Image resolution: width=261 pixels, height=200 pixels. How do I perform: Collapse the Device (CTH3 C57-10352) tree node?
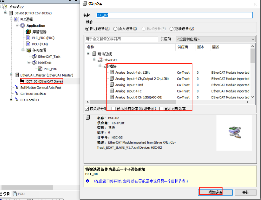click(5, 13)
